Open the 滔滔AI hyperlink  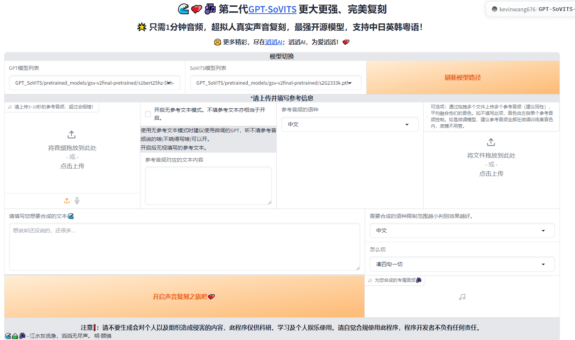[273, 42]
